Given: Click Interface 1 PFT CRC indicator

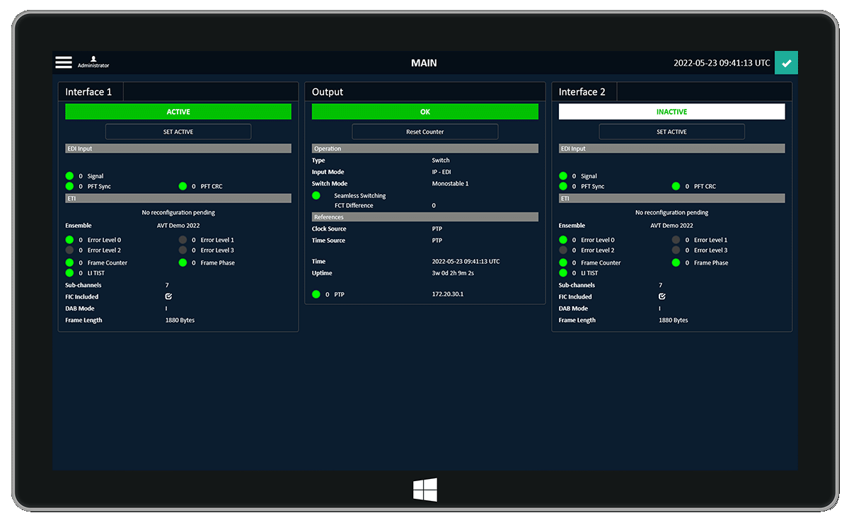Looking at the screenshot, I should 183,187.
